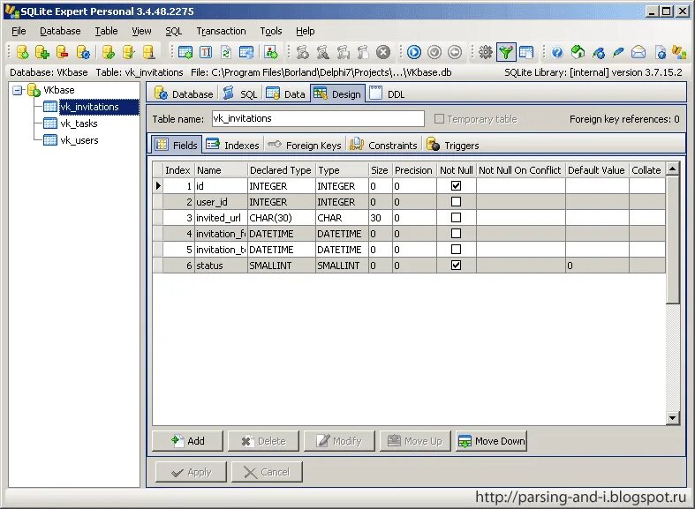Click the fields grid scroll down arrow
695x509 pixels.
click(x=672, y=418)
